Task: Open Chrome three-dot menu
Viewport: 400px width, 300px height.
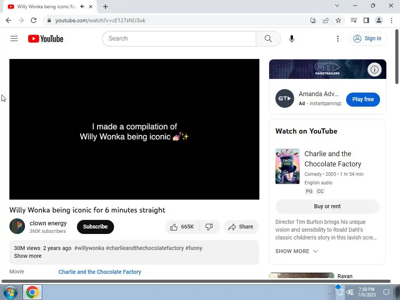Action: [391, 20]
